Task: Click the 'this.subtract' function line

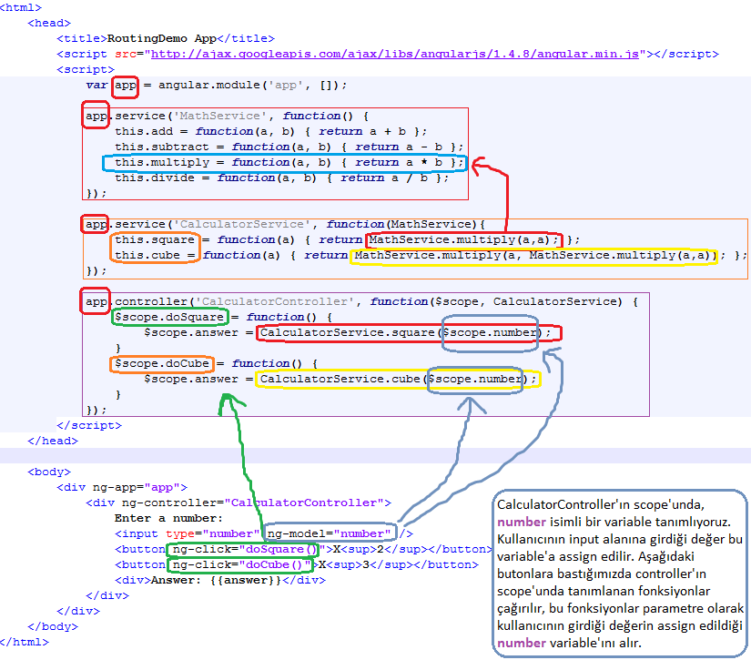Action: (x=289, y=147)
